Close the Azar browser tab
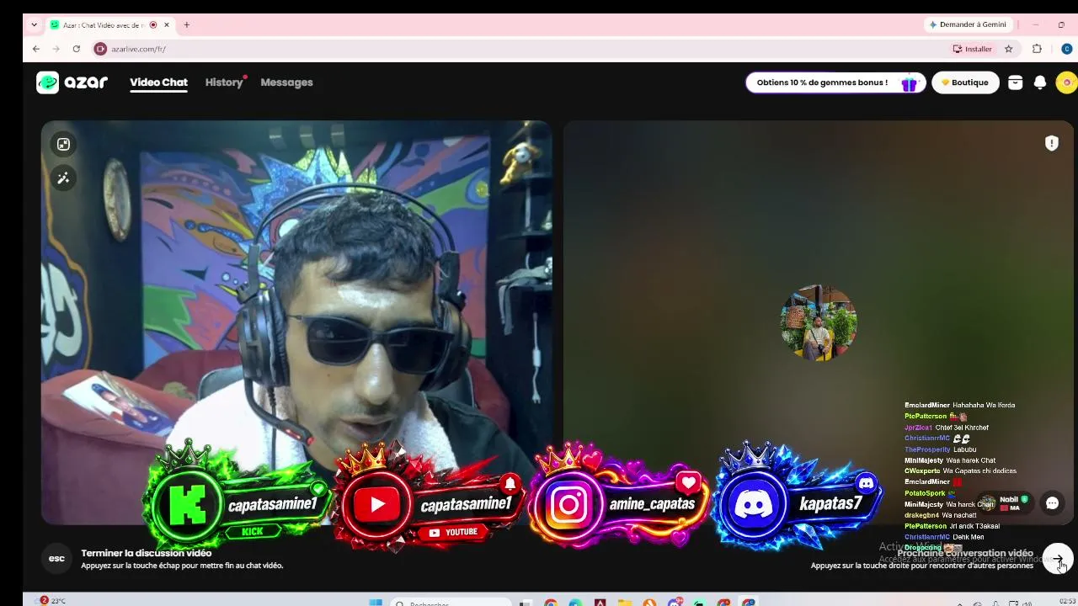 pyautogui.click(x=167, y=25)
